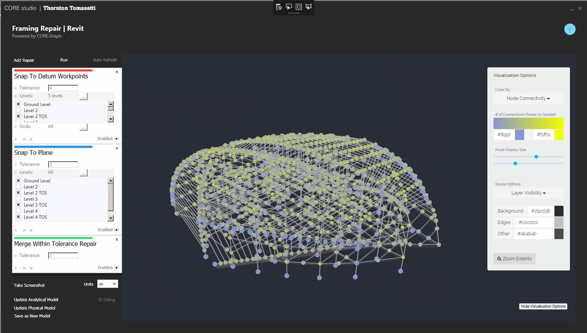Viewport: 587px width, 333px height.
Task: Remove the Snap To Plane repair
Action: 117,148
